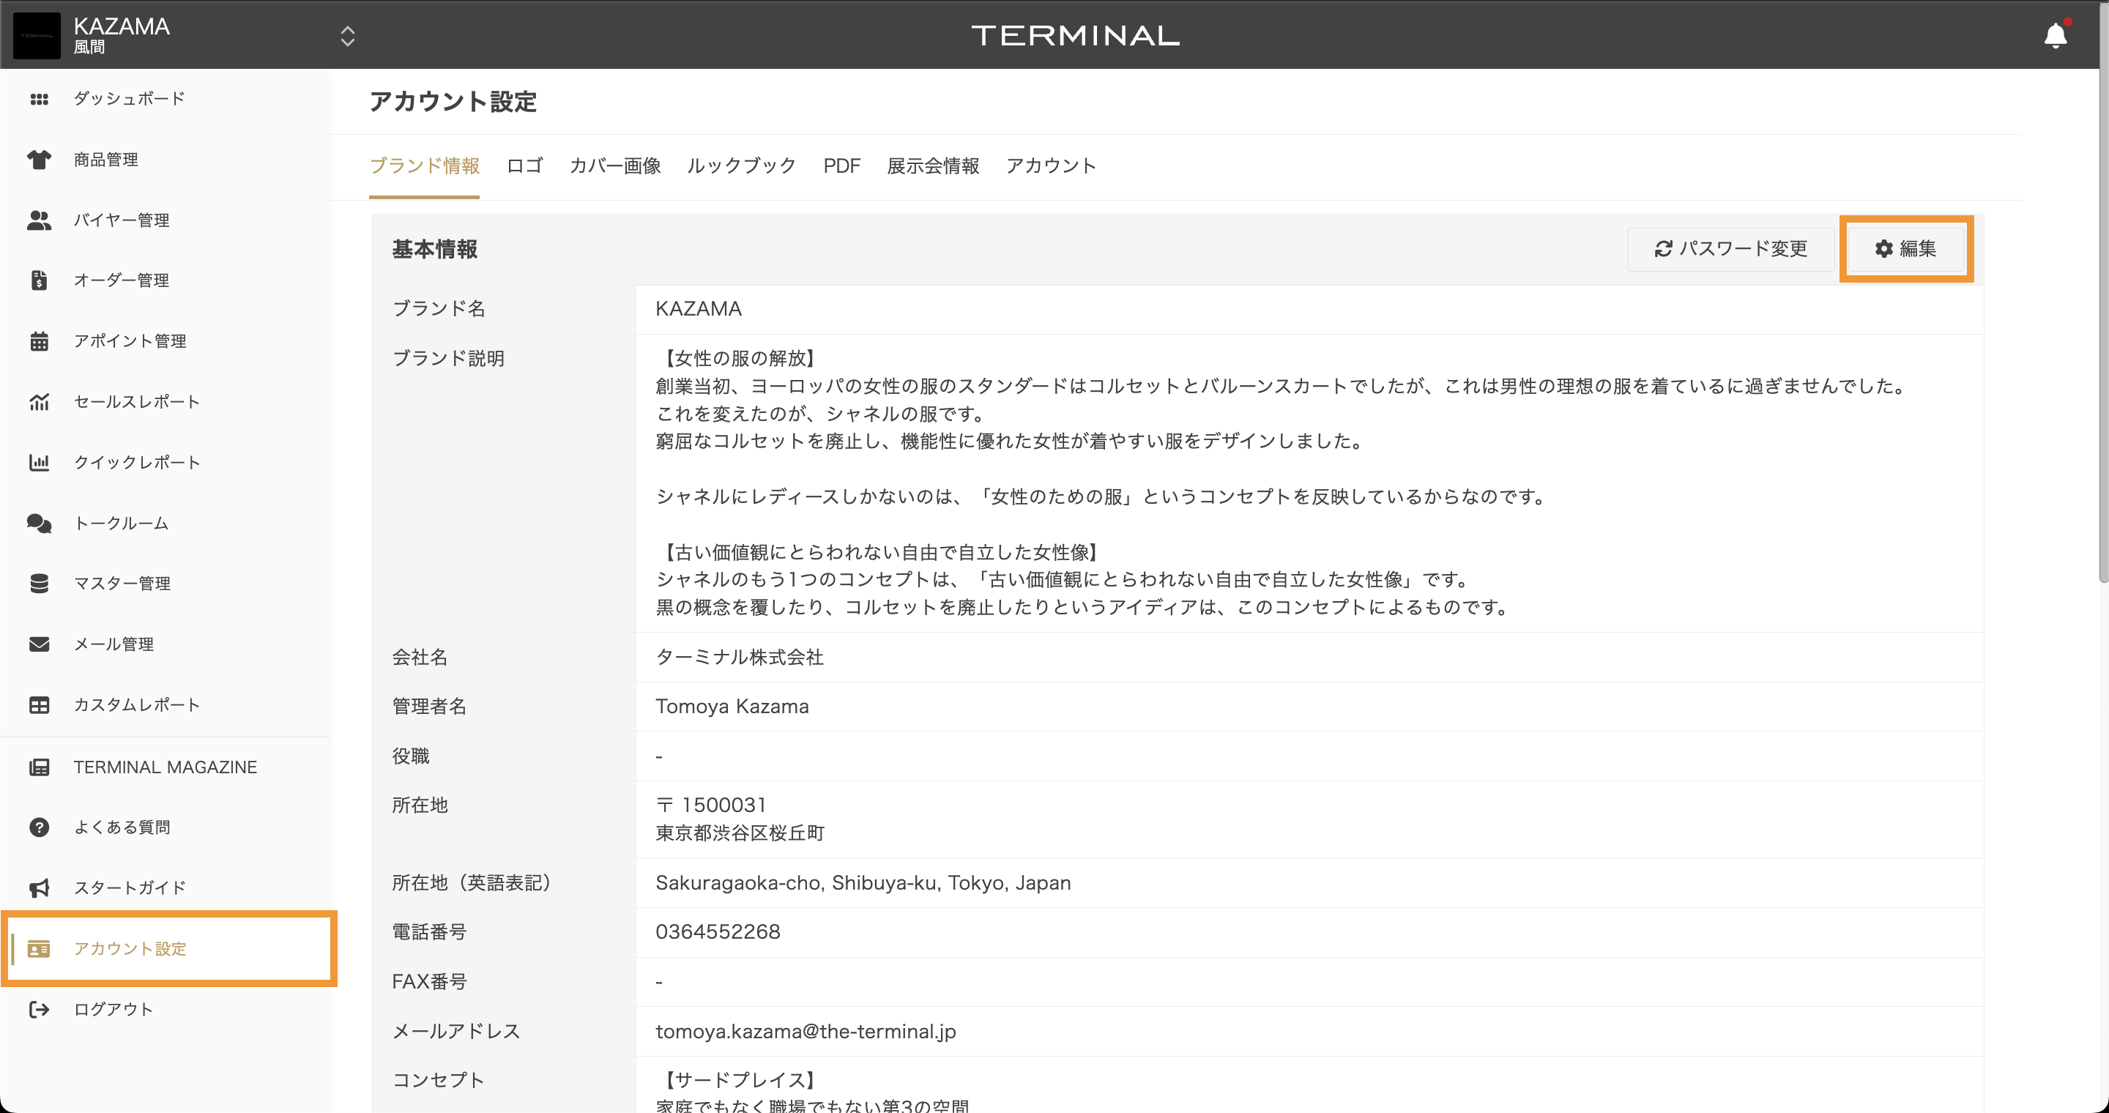Screen dimensions: 2109x1113
Task: Switch to the 展示会情報 tab
Action: [x=932, y=166]
